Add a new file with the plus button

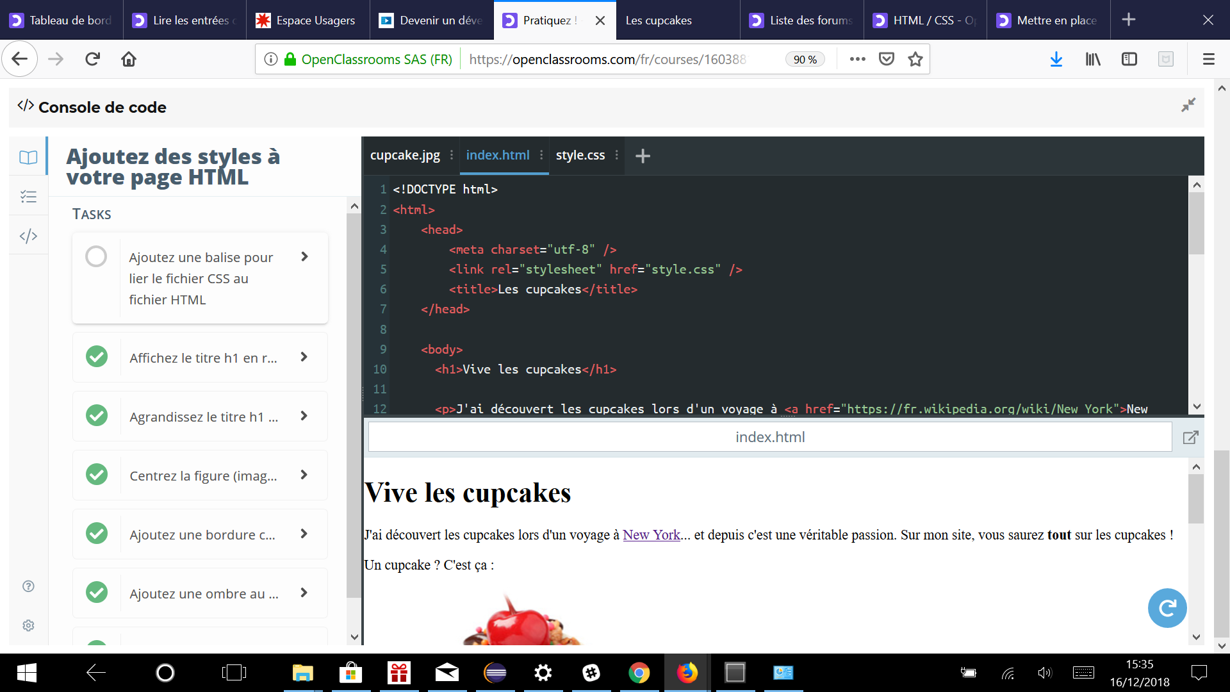[x=642, y=155]
